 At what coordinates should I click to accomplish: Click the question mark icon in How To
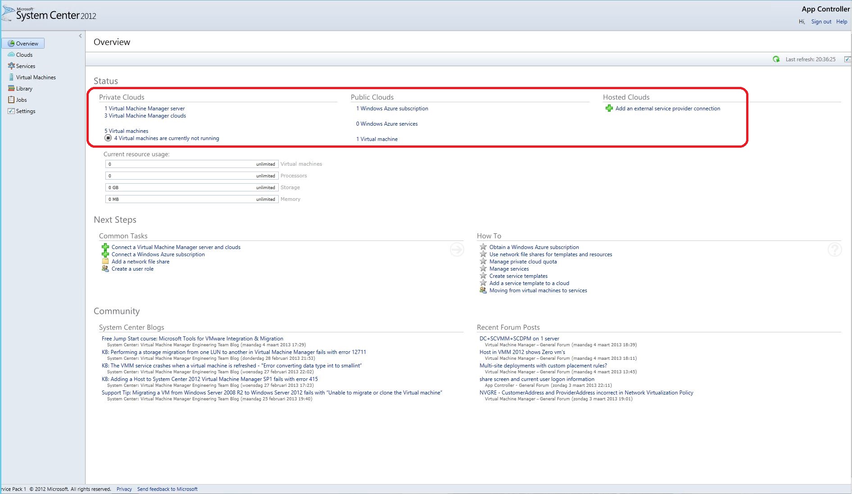(834, 249)
